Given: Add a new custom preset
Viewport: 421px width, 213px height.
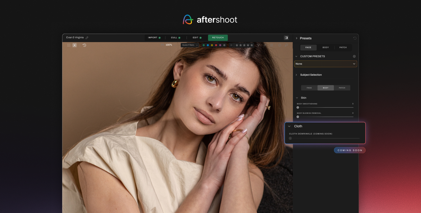Looking at the screenshot, I should coord(354,56).
